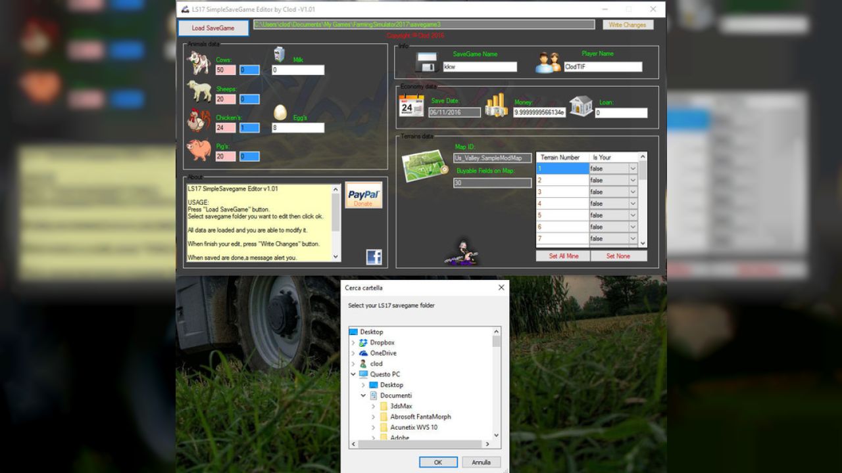Click the character figure icon below terrains
842x473 pixels.
coord(461,253)
